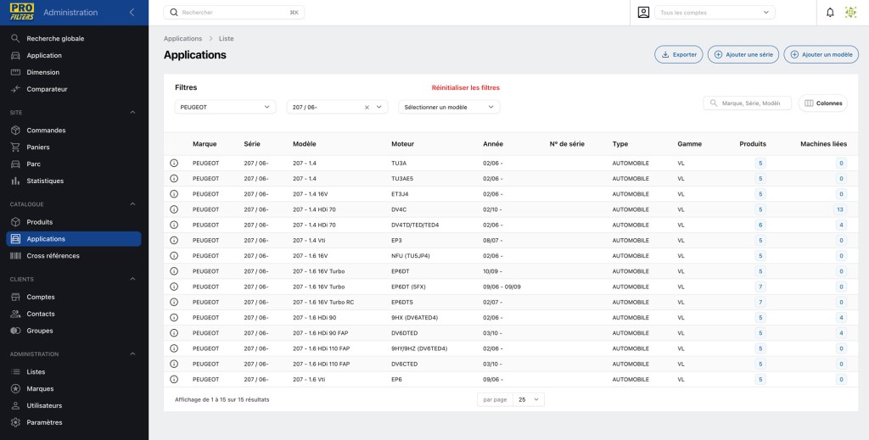Click the info icon for the TU3A row
Image resolution: width=869 pixels, height=440 pixels.
pyautogui.click(x=174, y=164)
